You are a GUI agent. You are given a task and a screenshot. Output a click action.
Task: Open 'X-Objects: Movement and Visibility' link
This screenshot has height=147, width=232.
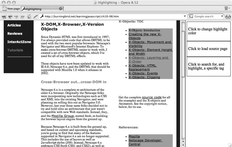(x=150, y=44)
